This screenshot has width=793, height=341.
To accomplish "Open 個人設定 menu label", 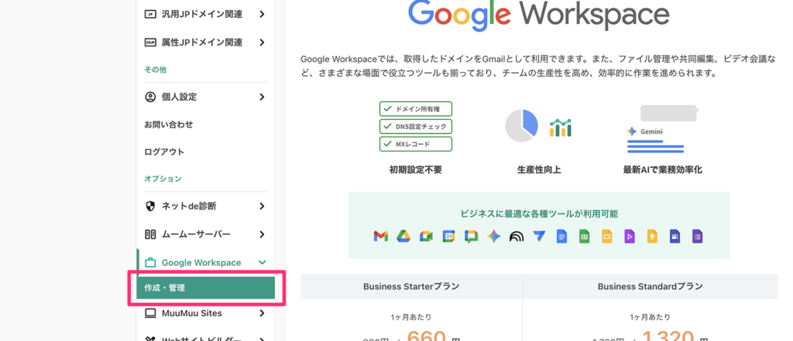I will pyautogui.click(x=179, y=97).
